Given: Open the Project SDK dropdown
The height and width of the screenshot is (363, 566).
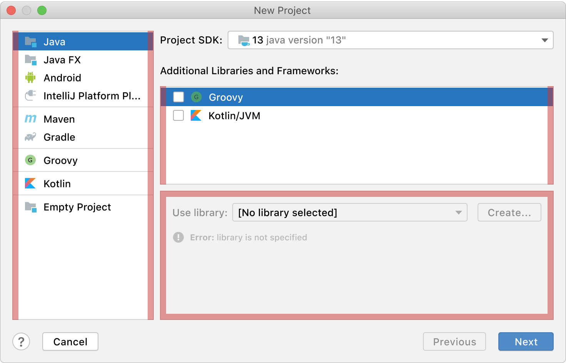Looking at the screenshot, I should [x=390, y=40].
